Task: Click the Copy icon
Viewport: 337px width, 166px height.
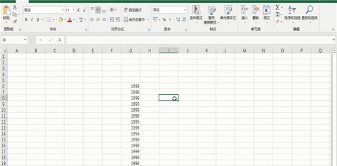Action: (x=15, y=15)
